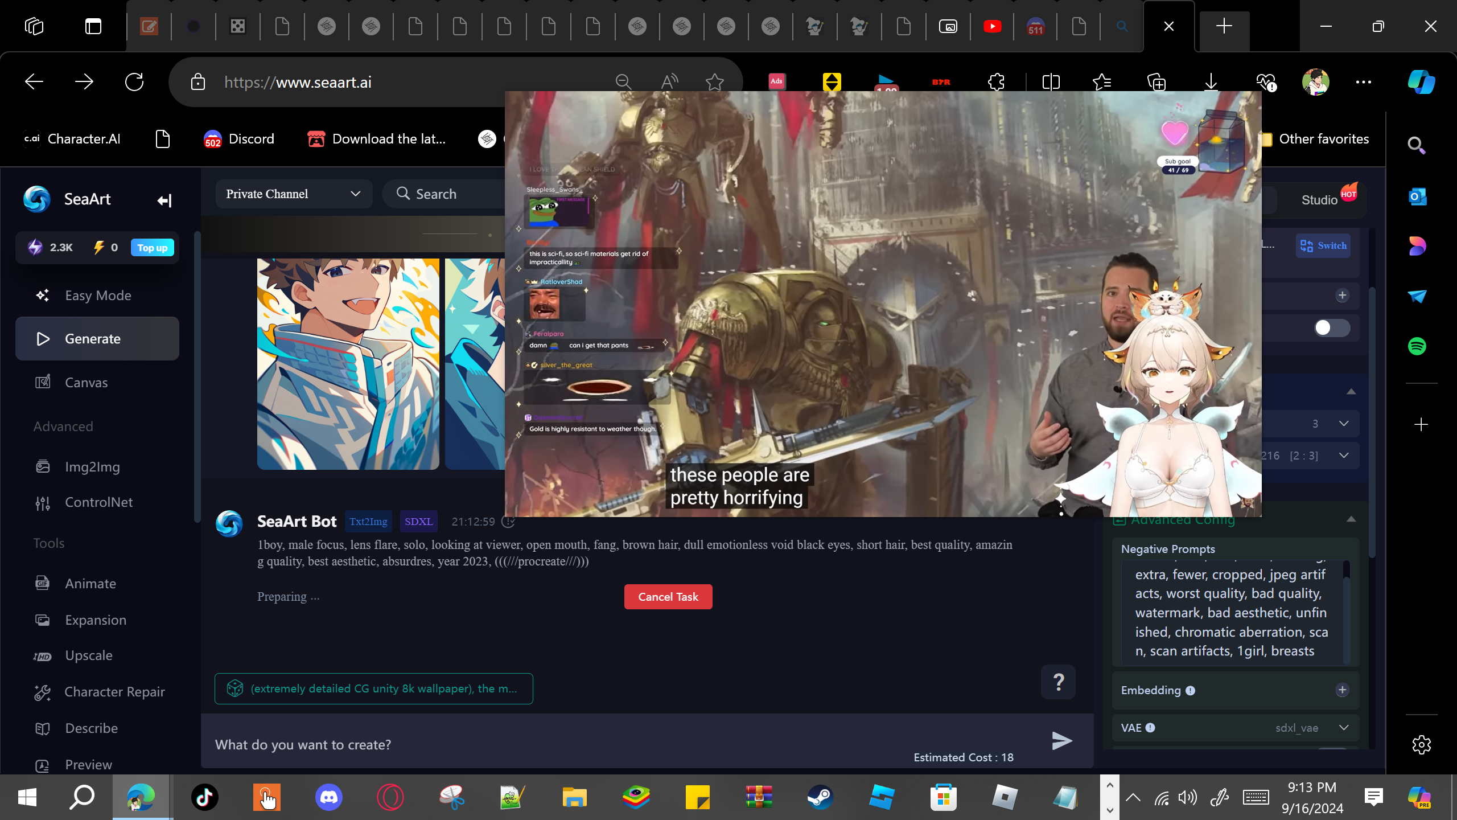This screenshot has height=820, width=1457.
Task: Click the browser address bar
Action: tap(398, 83)
